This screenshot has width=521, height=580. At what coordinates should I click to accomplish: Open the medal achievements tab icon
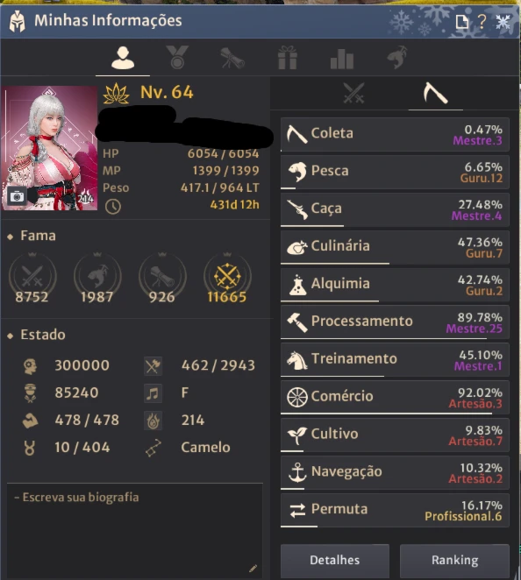click(177, 57)
